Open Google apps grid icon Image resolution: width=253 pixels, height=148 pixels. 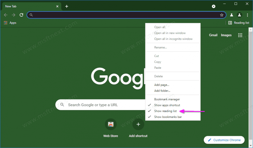coord(240,35)
